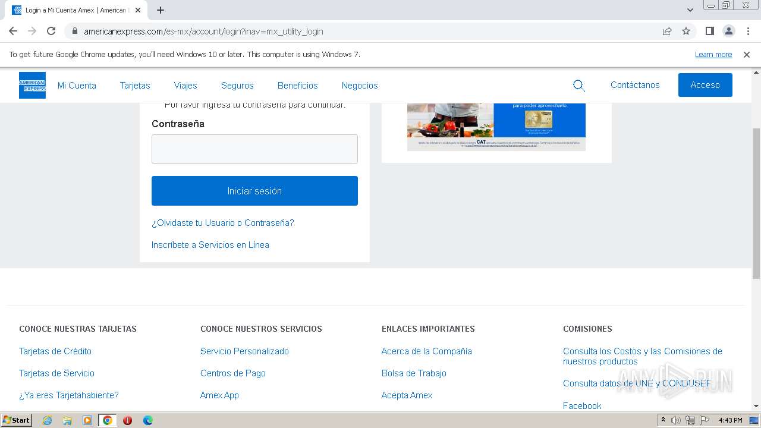Focus the Contraseña password field
The width and height of the screenshot is (761, 428).
[254, 149]
